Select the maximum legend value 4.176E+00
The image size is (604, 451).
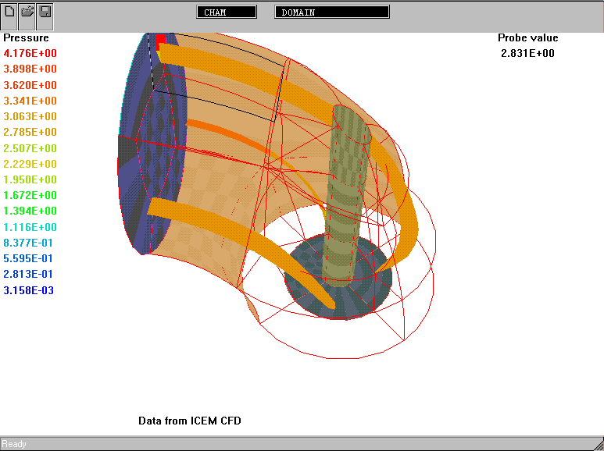(30, 53)
